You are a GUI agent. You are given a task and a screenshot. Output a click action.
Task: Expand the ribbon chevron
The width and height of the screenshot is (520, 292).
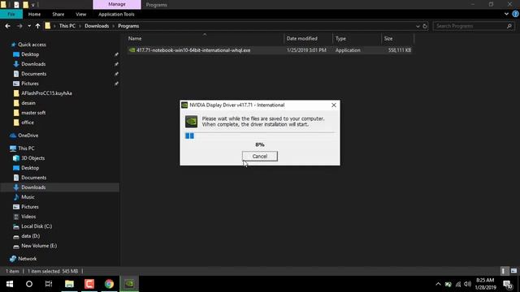click(506, 14)
